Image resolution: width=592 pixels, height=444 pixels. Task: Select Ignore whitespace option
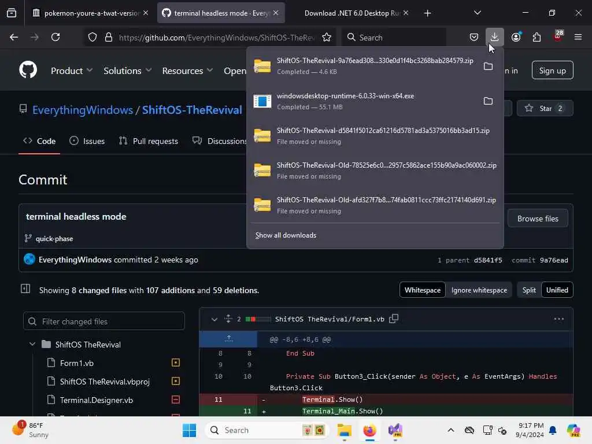tap(479, 290)
